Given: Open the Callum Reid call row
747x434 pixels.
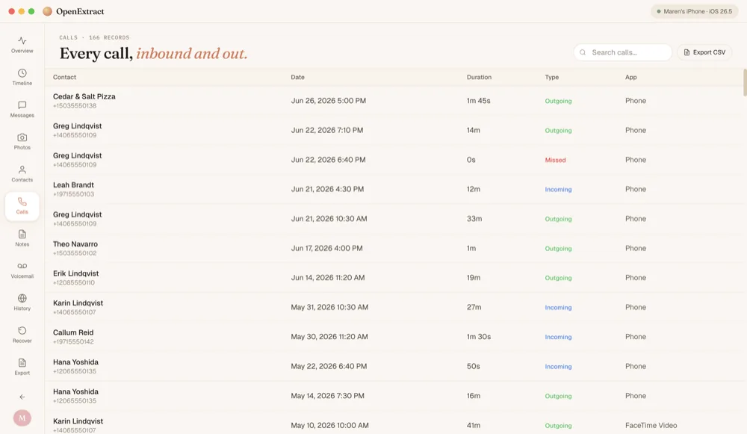Looking at the screenshot, I should [x=394, y=337].
